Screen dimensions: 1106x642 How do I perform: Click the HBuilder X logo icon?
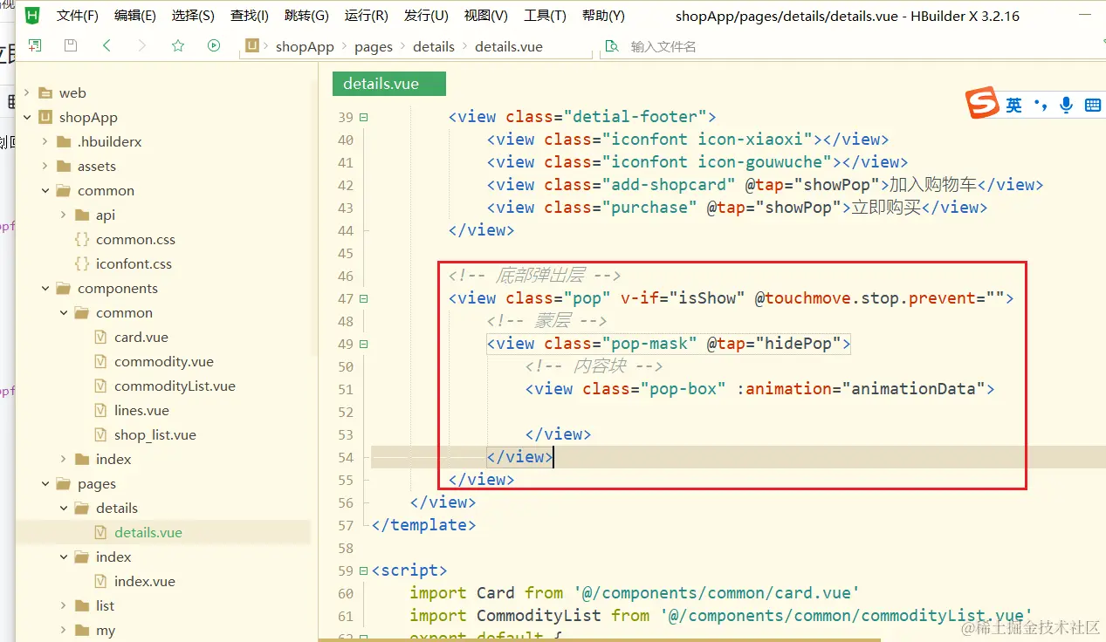(32, 15)
